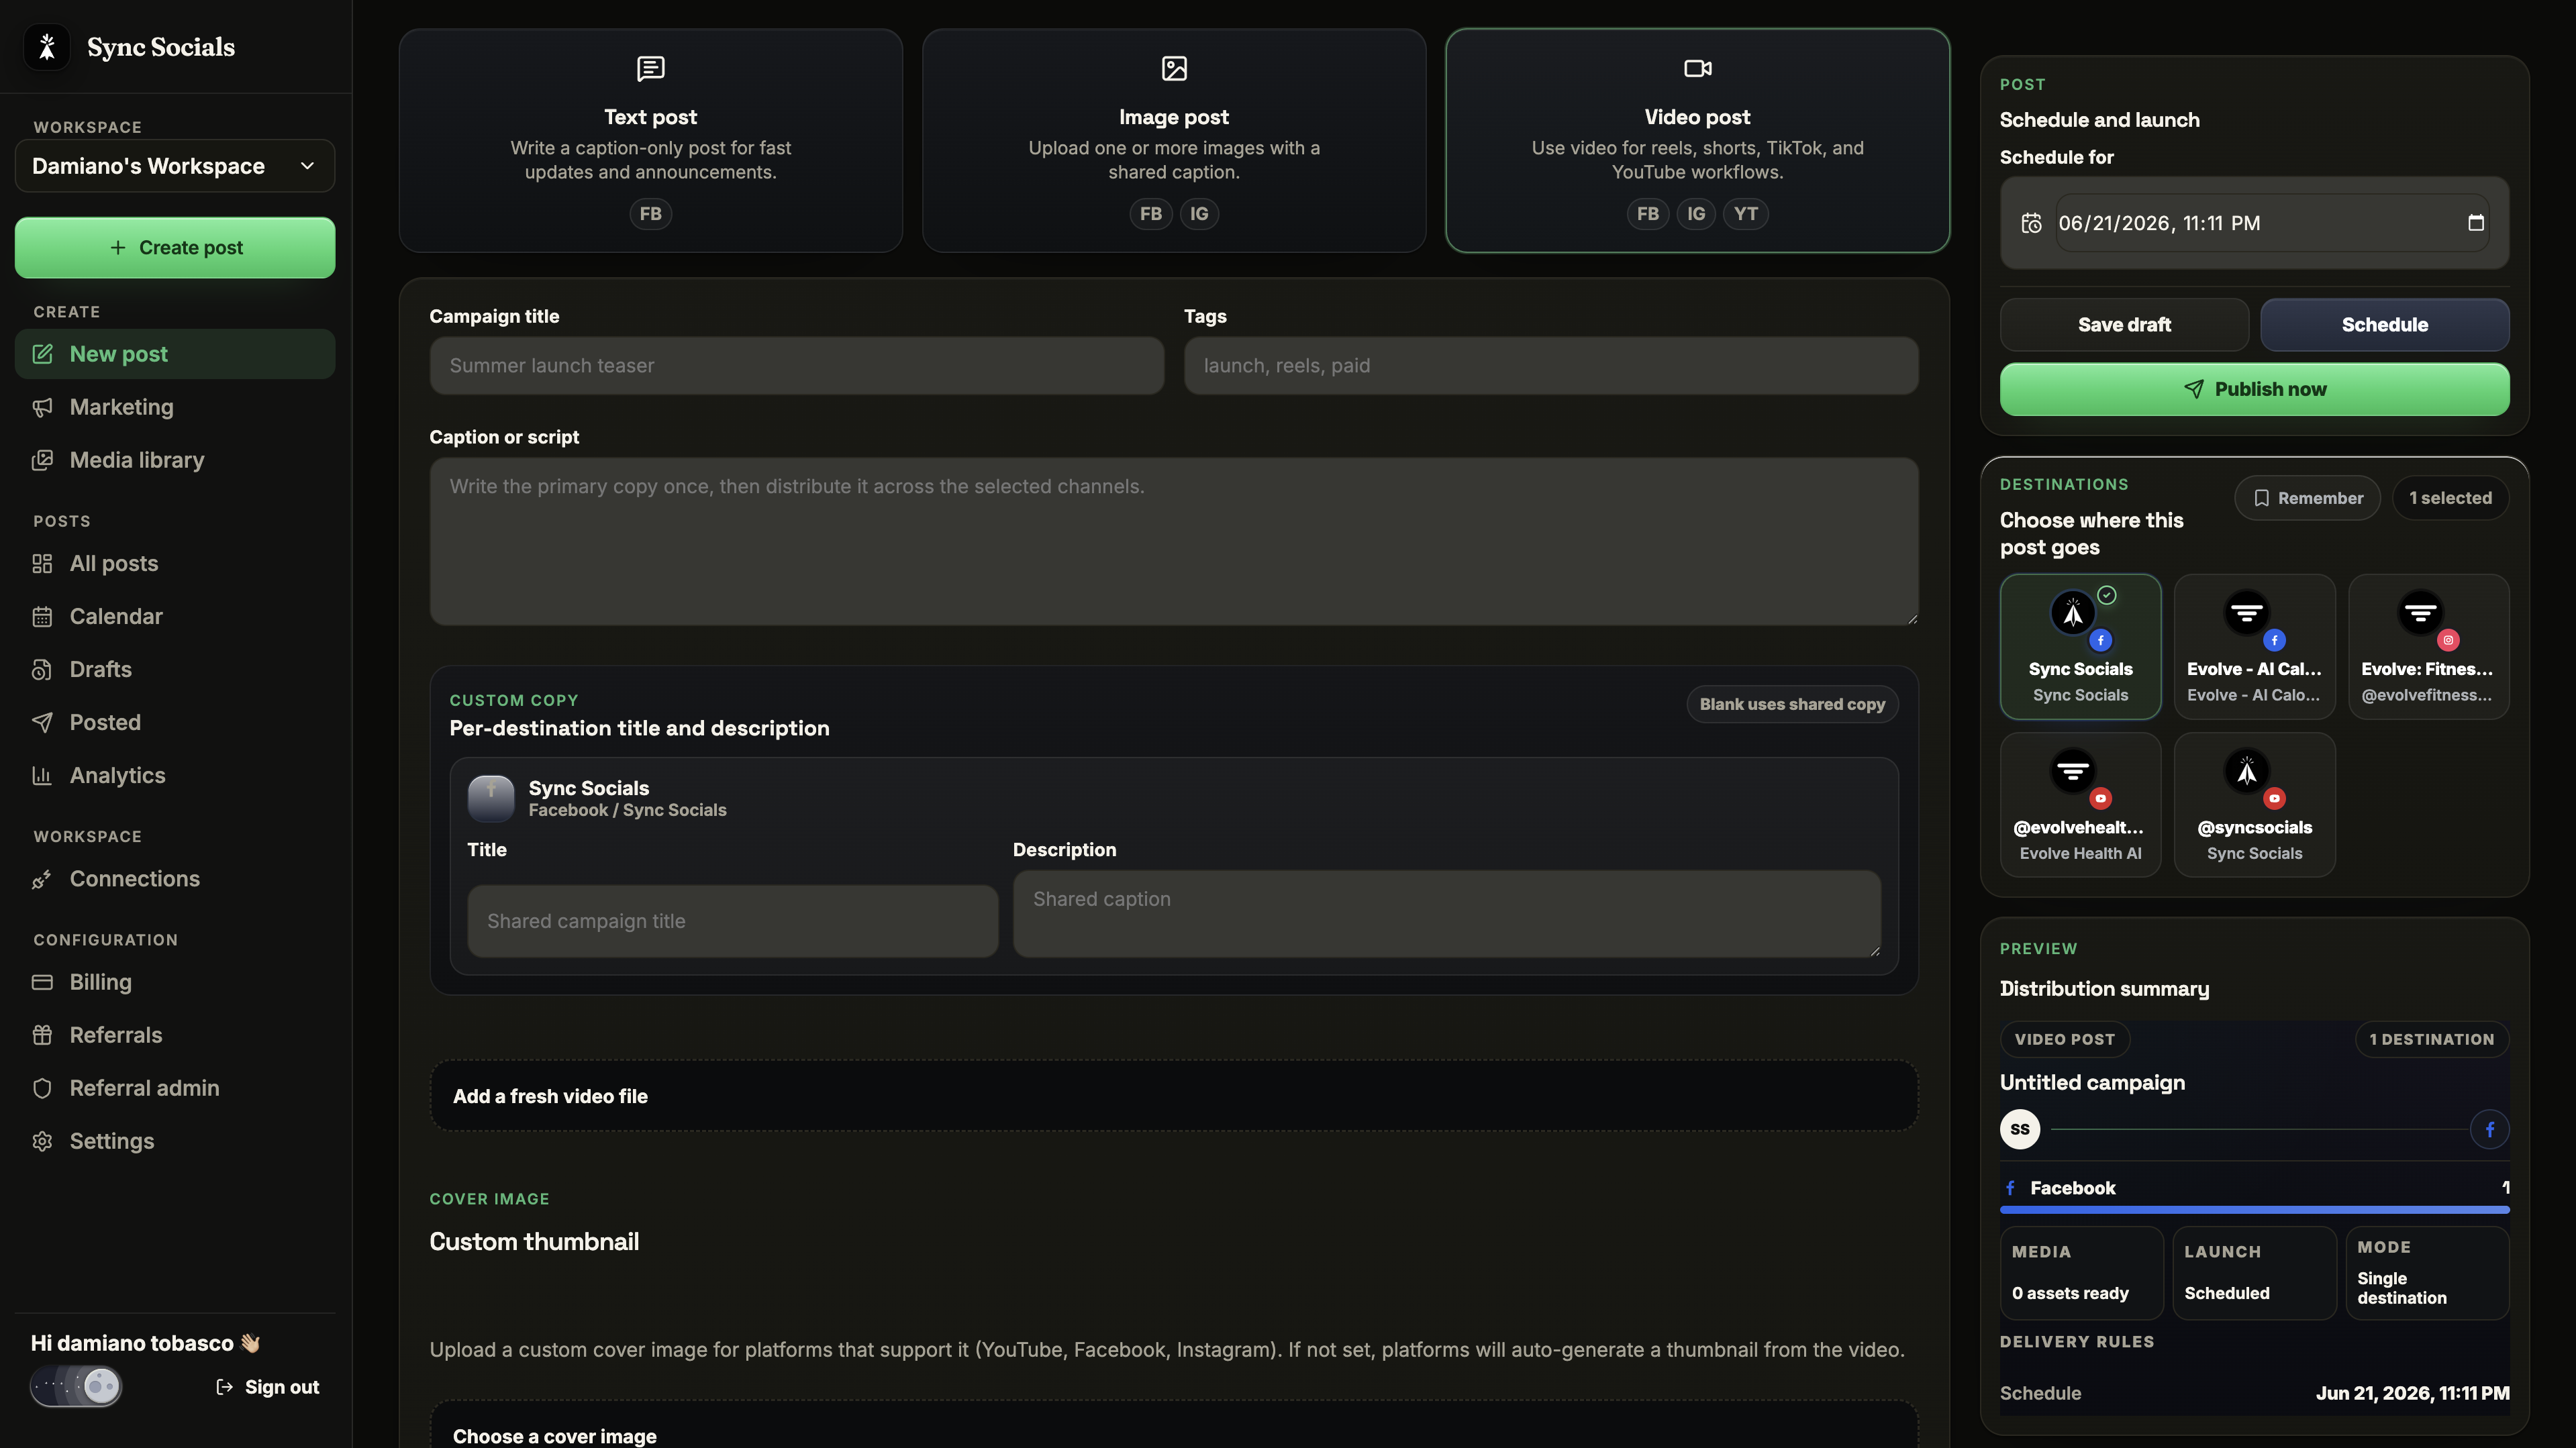The height and width of the screenshot is (1448, 2576).
Task: Click the Instagram badge on Evolve: Fitnes...
Action: [2448, 640]
